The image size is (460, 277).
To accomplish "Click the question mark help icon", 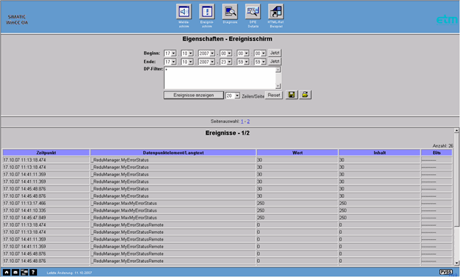I will click(x=33, y=273).
